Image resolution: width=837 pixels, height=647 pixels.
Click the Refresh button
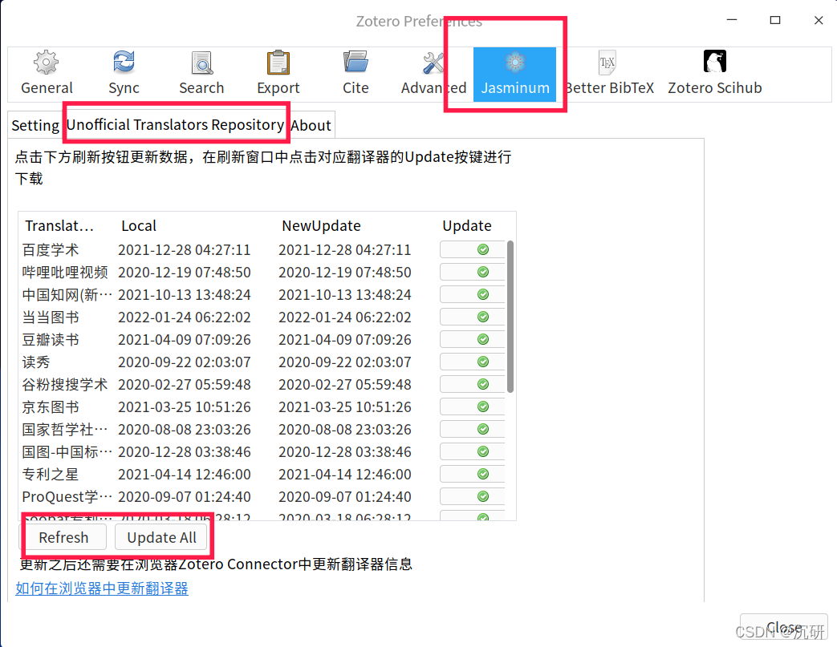pos(63,537)
